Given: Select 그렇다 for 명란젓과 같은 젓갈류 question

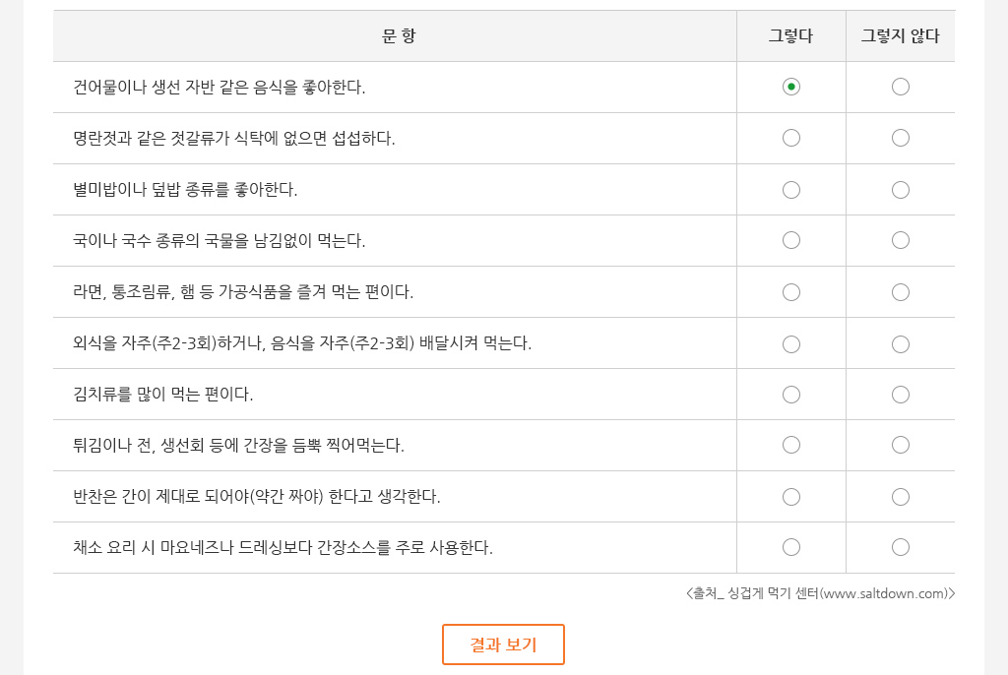Looking at the screenshot, I should [790, 138].
